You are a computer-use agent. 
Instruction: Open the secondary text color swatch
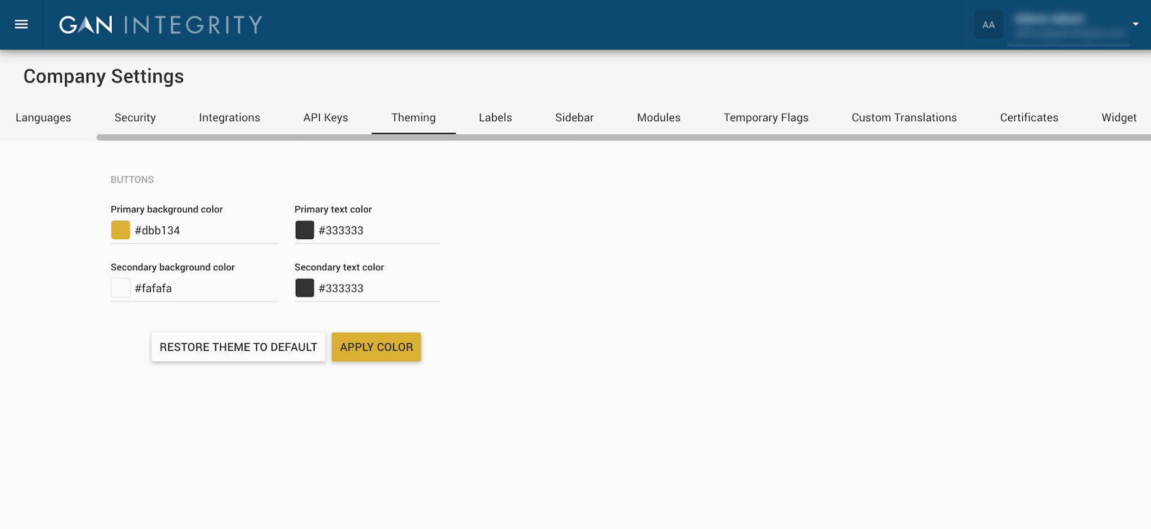(x=305, y=288)
